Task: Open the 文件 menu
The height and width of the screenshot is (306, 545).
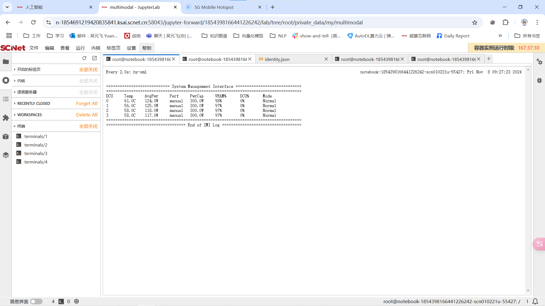Action: click(x=34, y=48)
